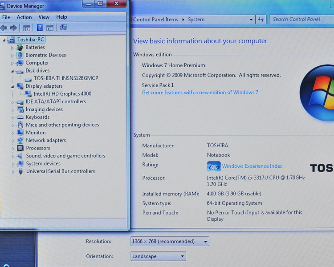The width and height of the screenshot is (334, 267).
Task: Select the Display adapters category icon
Action: (x=20, y=86)
